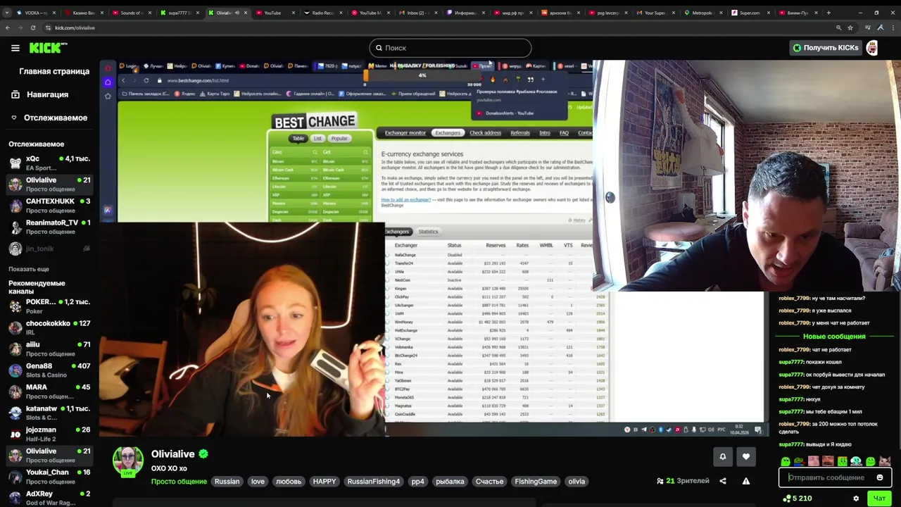Screen dimensions: 901x507
Task: Open the Просто общение category link
Action: click(x=179, y=482)
